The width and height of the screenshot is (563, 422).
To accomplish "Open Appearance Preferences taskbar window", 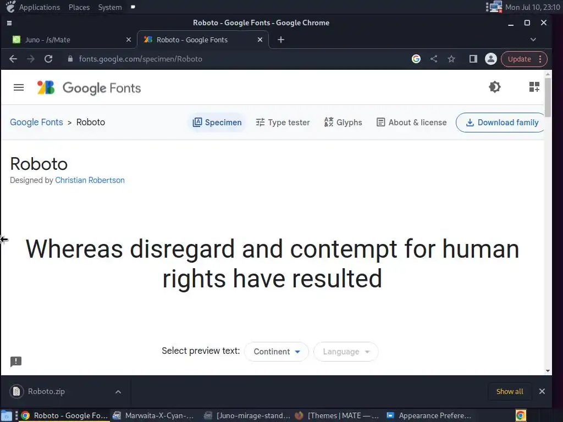I will pyautogui.click(x=429, y=415).
